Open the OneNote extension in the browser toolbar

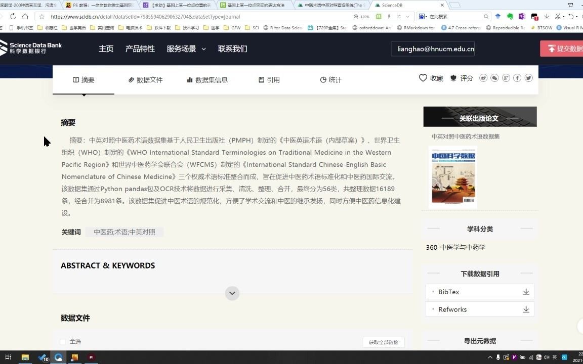(x=522, y=16)
